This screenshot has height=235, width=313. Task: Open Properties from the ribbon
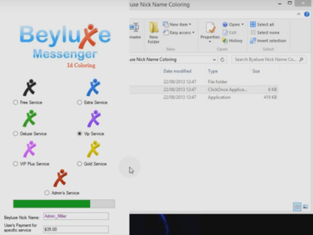coord(210,32)
